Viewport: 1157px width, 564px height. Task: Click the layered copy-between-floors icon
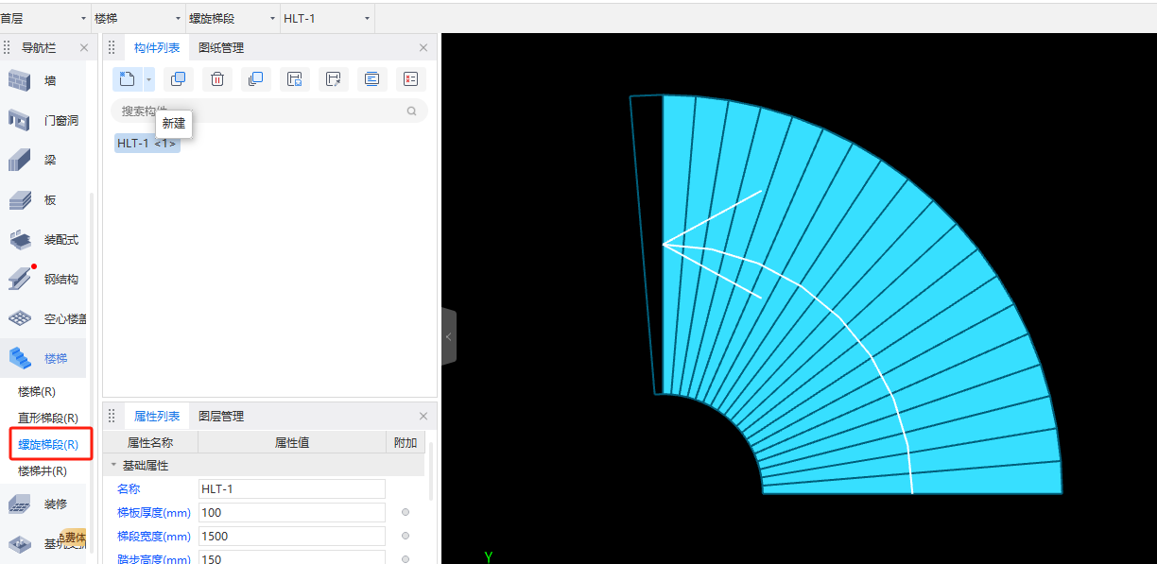(255, 79)
